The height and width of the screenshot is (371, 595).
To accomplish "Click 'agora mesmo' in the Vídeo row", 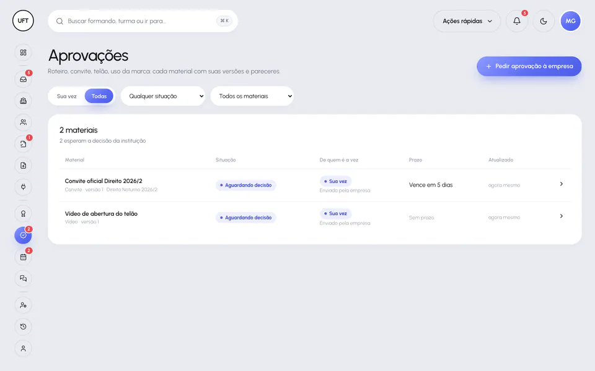I will click(x=505, y=217).
